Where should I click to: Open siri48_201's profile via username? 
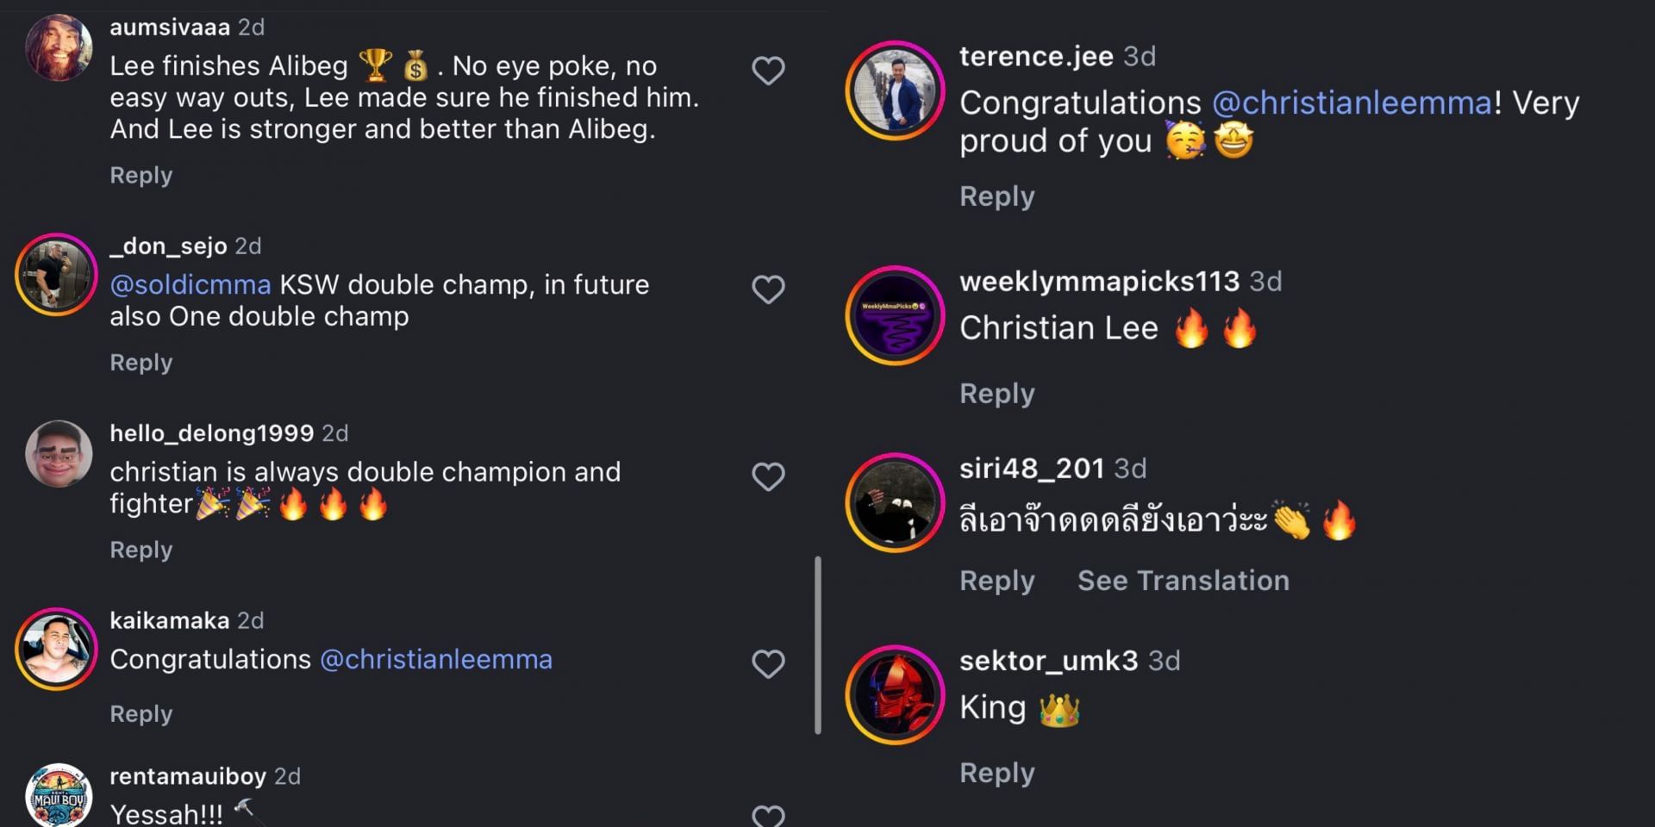click(1031, 468)
